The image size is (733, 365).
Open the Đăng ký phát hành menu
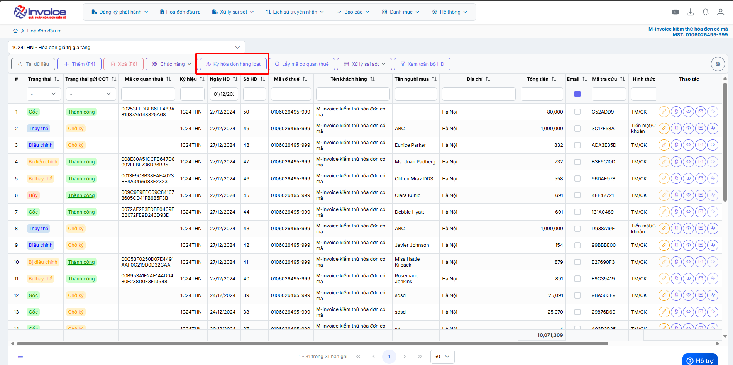click(120, 12)
